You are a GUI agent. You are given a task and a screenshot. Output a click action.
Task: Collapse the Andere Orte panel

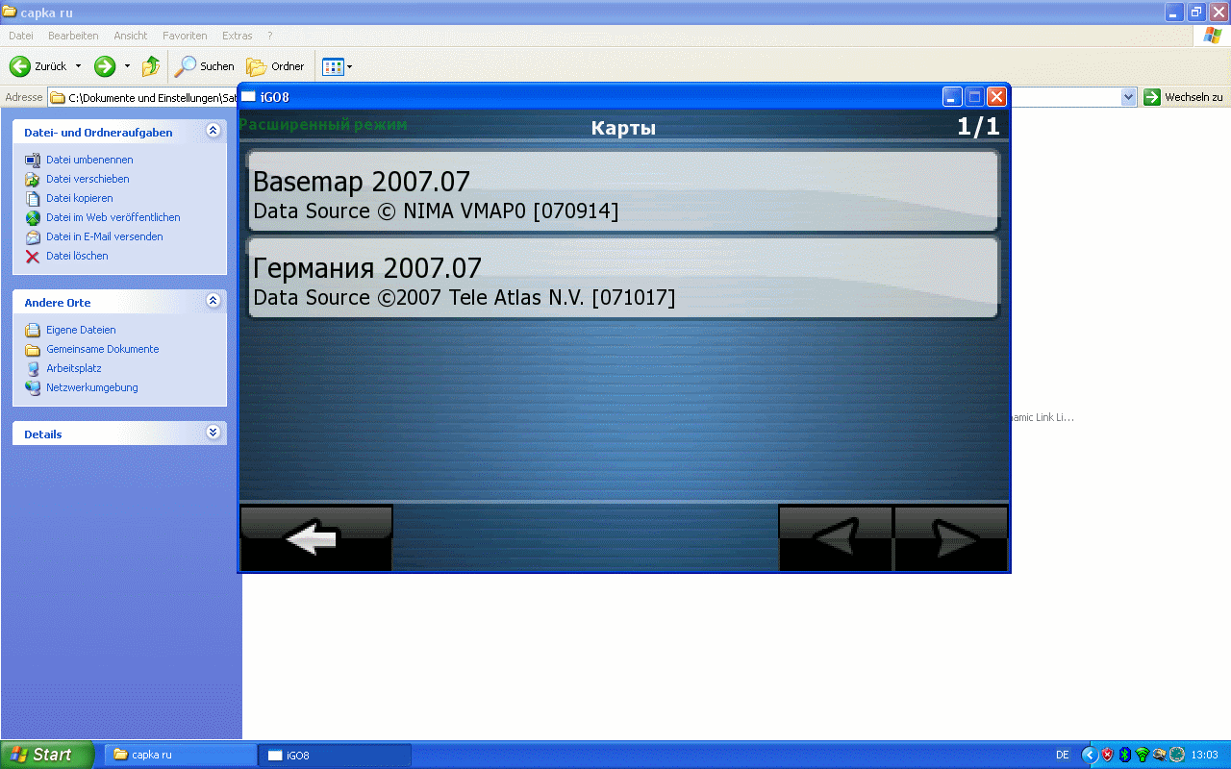coord(213,302)
